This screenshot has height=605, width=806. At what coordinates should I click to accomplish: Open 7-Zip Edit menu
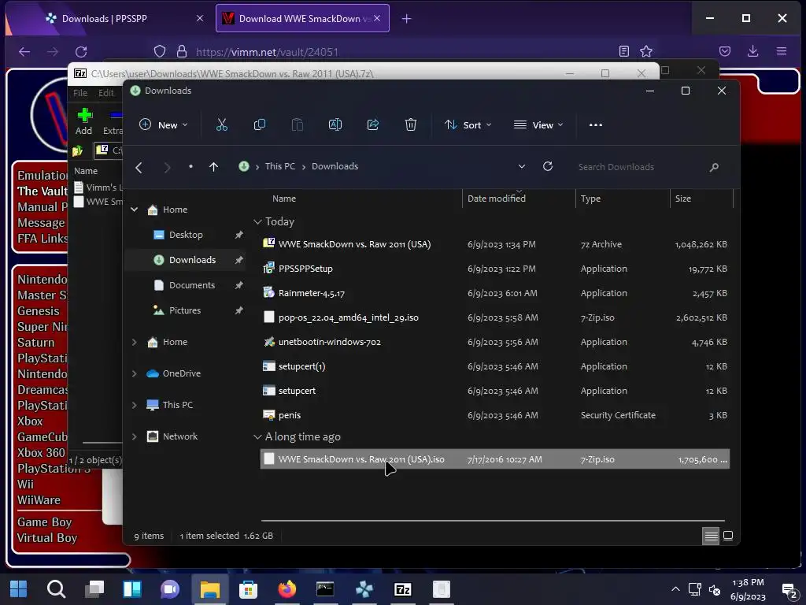coord(106,93)
